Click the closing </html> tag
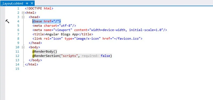213x100 pixels. click(x=31, y=64)
